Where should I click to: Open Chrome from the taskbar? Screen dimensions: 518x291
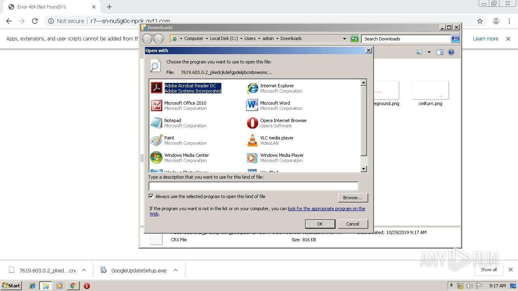73,286
